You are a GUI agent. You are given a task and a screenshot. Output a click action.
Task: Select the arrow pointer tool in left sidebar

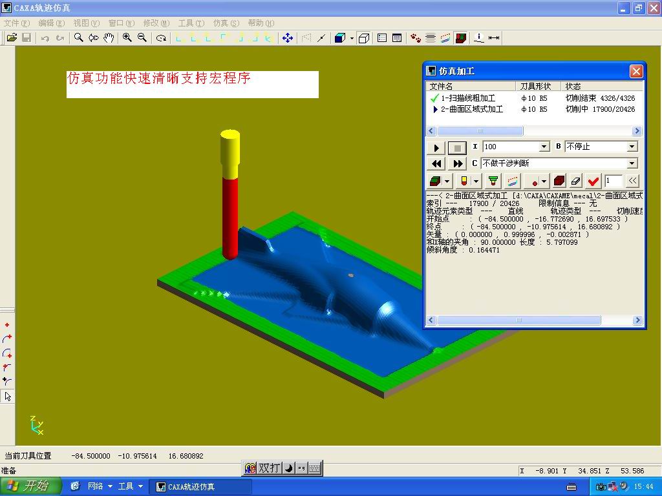pos(8,397)
